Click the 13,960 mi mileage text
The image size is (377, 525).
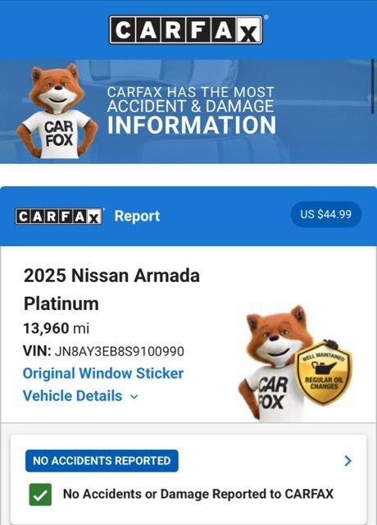[57, 328]
